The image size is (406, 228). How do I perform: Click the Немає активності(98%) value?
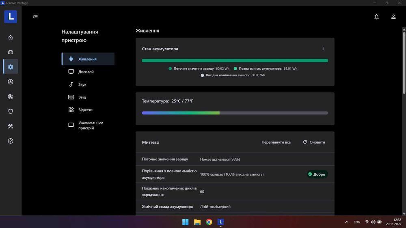[220, 159]
